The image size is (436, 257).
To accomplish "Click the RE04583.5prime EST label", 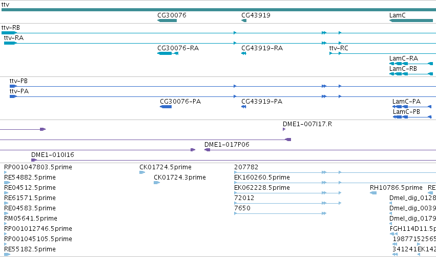I will [30, 208].
